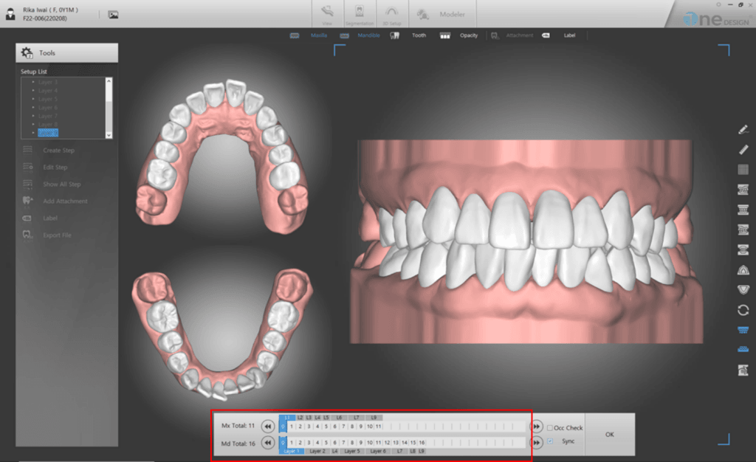Enable the Occ Check checkbox
Viewport: 756px width, 462px height.
(x=549, y=428)
